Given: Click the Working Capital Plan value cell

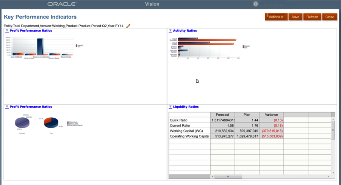Looking at the screenshot, I should pos(247,131).
